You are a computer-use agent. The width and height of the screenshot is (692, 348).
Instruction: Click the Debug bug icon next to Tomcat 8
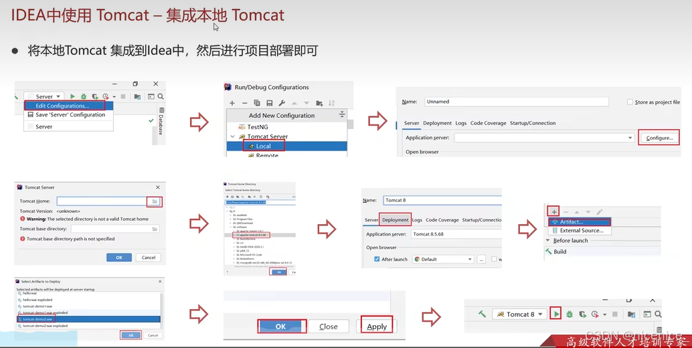pyautogui.click(x=570, y=314)
